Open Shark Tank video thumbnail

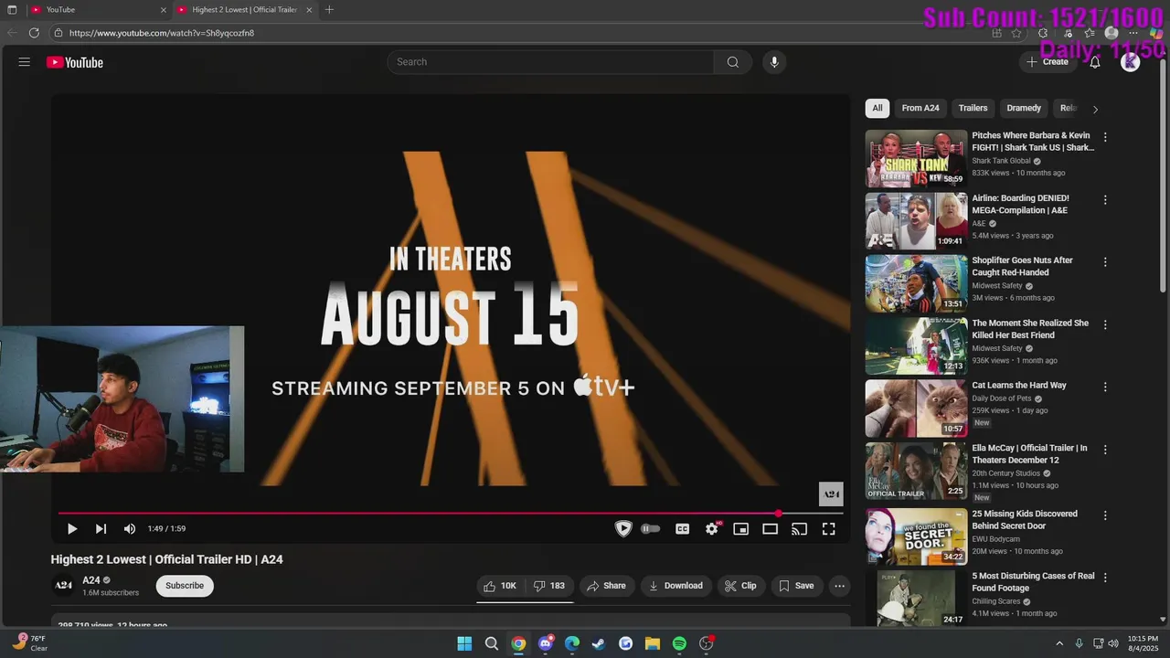[916, 158]
